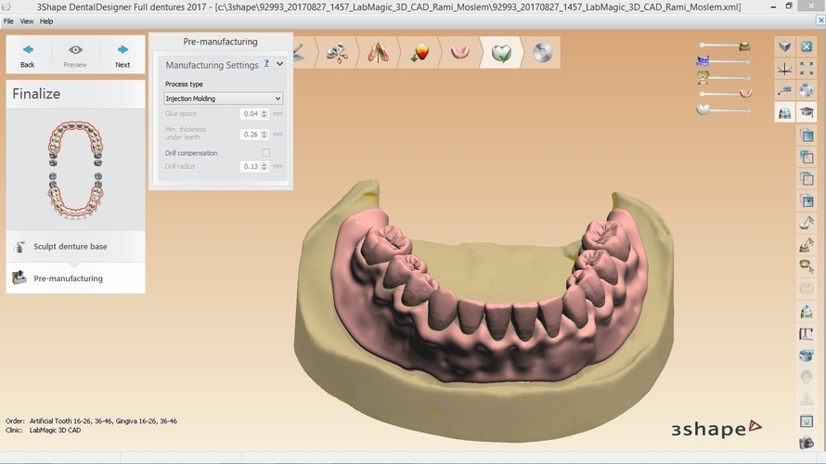
Task: Click the dental arch tooth diagram
Action: click(x=75, y=169)
